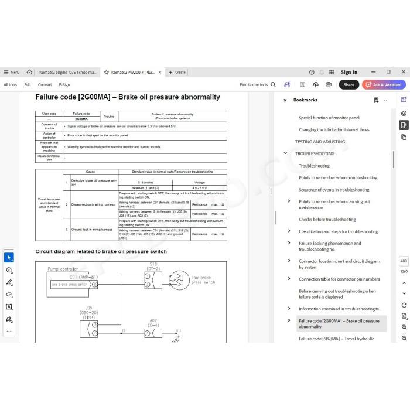
Task: Click the Create button
Action: click(x=177, y=72)
